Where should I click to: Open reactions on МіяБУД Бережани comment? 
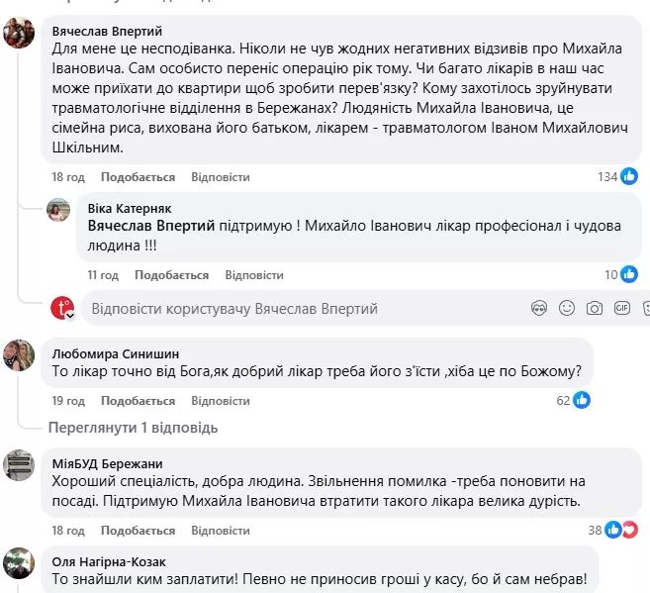click(617, 530)
